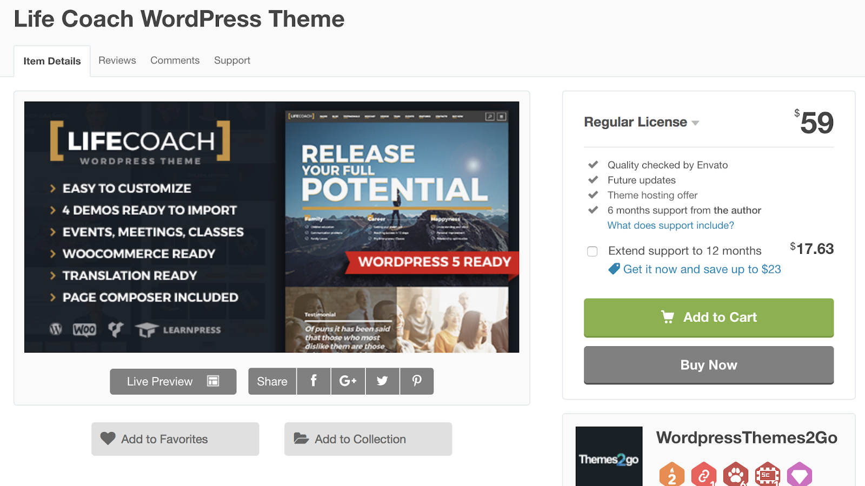
Task: Switch to the Item Details tab
Action: click(52, 61)
